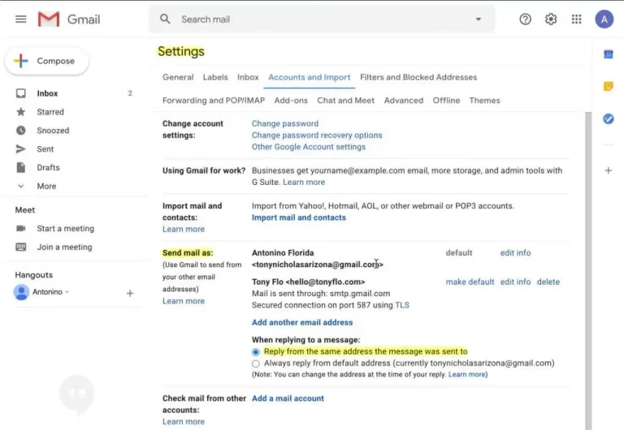Open the main menu hamburger icon
The width and height of the screenshot is (624, 430).
[21, 19]
